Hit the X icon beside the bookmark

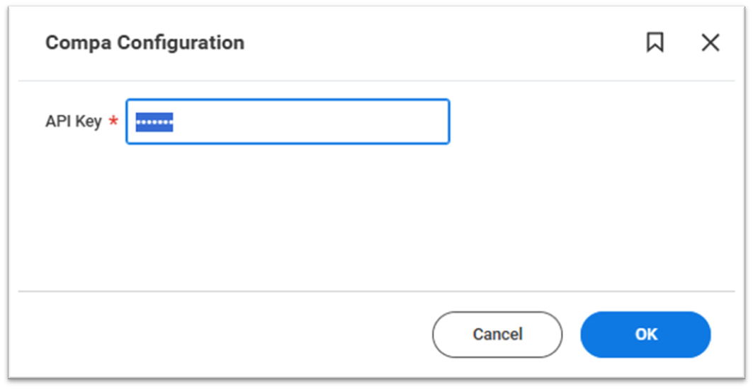pos(710,43)
